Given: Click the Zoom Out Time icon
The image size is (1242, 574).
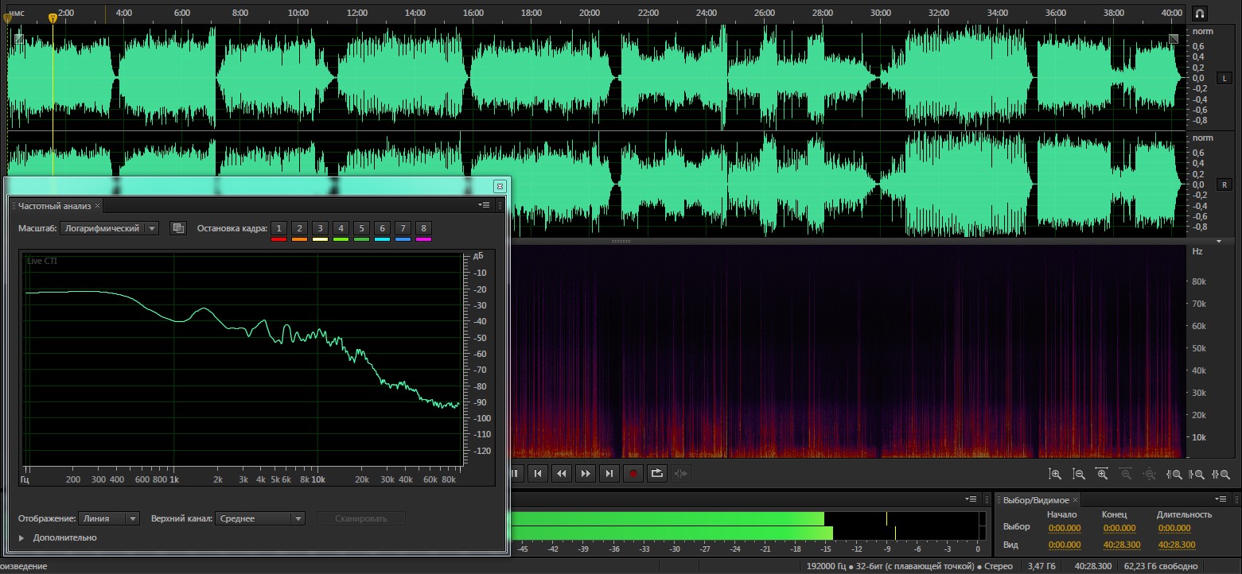Looking at the screenshot, I should point(1126,474).
